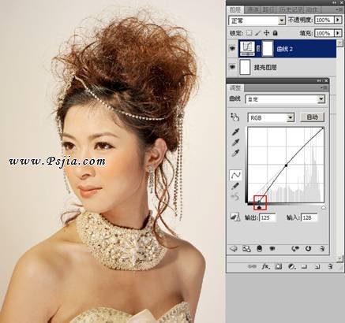The height and width of the screenshot is (323, 345).
Task: Click the mask link chain on 曲线 2 layer
Action: 258,49
